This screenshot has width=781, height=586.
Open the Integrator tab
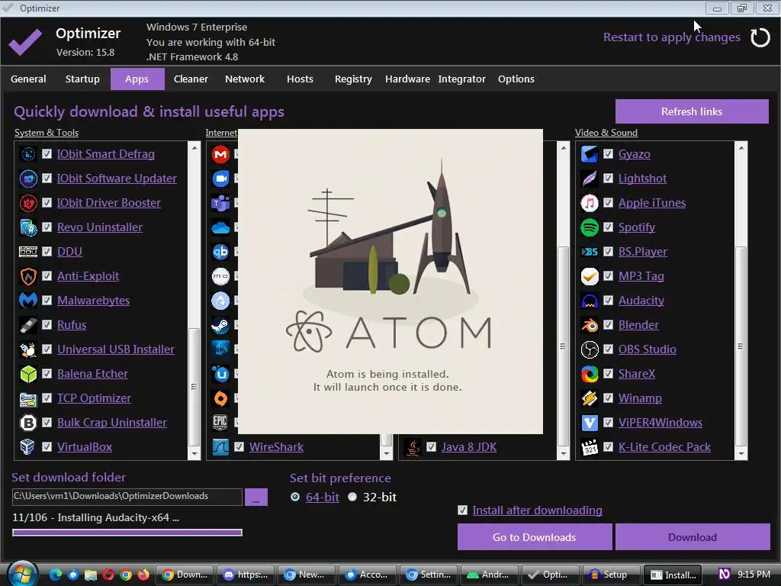[461, 79]
